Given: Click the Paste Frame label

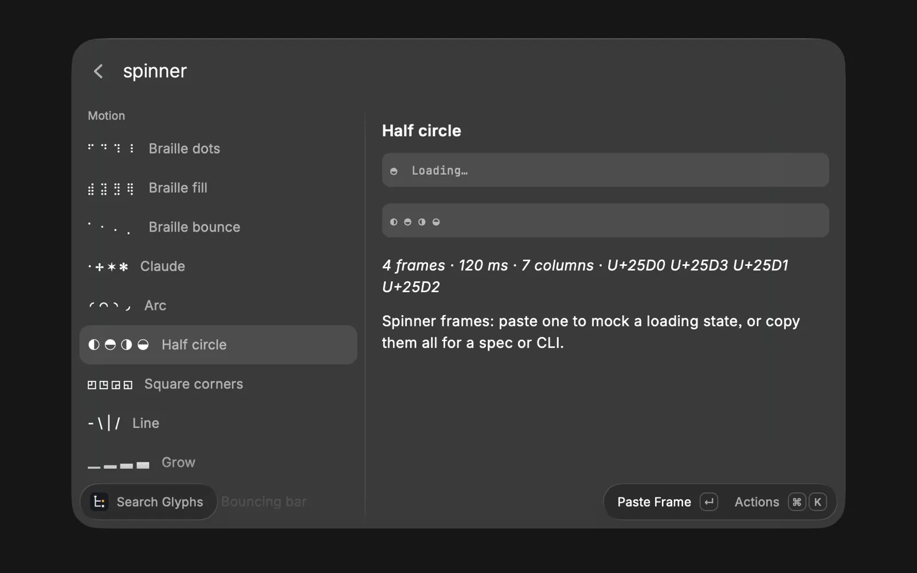Looking at the screenshot, I should [x=654, y=502].
